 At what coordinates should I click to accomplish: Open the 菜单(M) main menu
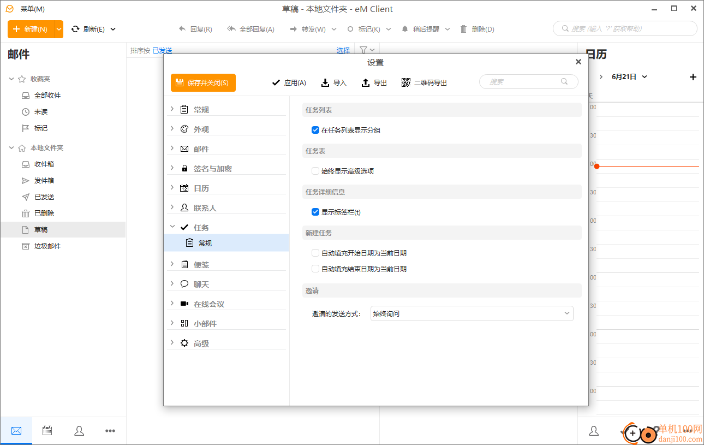tap(33, 9)
